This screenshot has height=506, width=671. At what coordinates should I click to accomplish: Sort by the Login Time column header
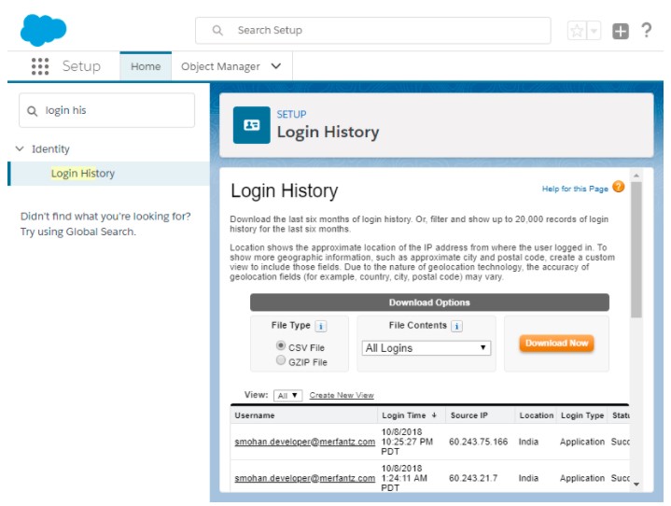(x=404, y=415)
